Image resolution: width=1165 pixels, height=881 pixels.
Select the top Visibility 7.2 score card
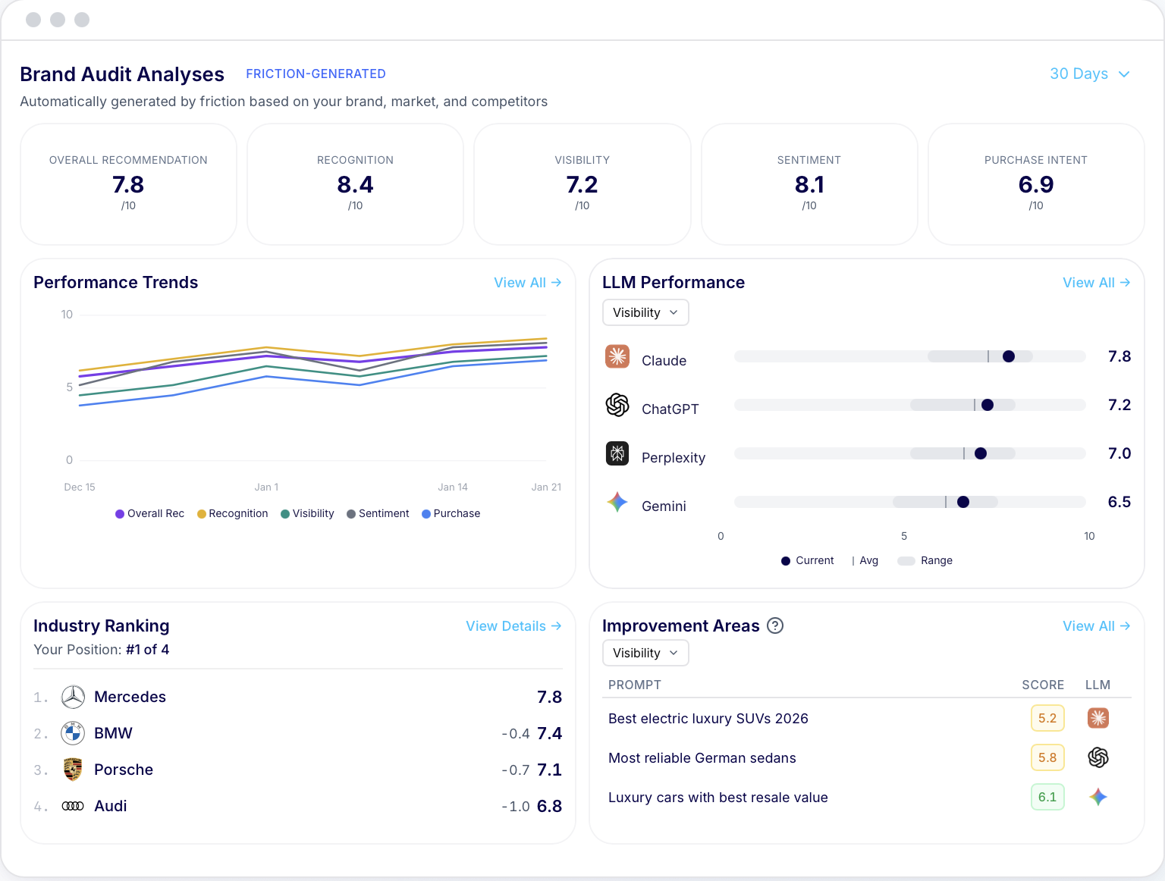pos(582,184)
